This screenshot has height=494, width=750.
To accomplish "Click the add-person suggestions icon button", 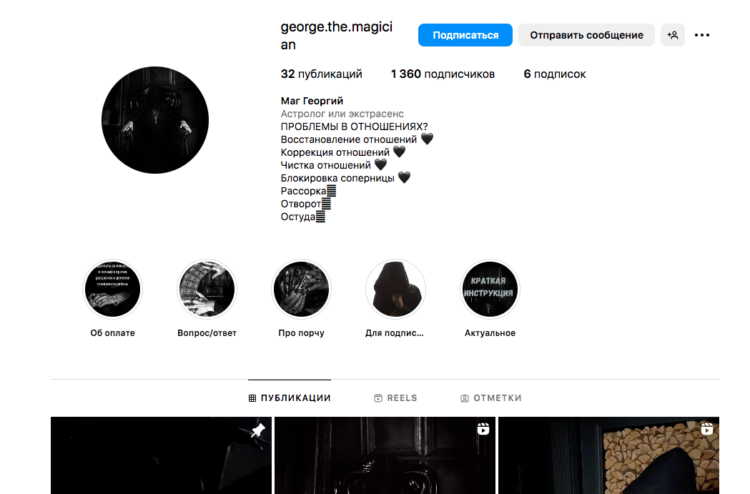I will [673, 35].
